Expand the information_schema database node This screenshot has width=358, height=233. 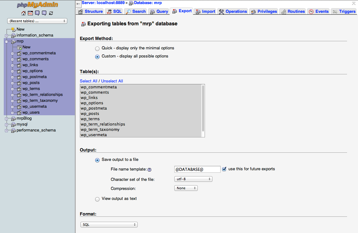coord(6,36)
